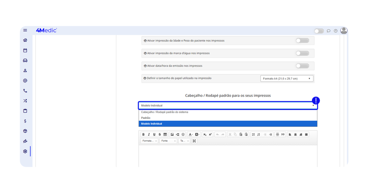Open the home icon in the sidebar
368x193 pixels.
tap(25, 40)
